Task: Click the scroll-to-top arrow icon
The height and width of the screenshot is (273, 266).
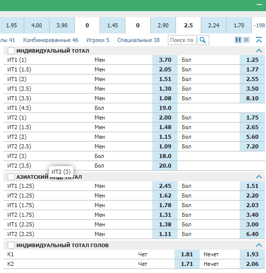Action: pos(259,40)
